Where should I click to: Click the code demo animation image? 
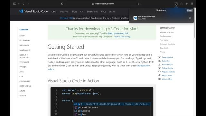click(102, 101)
